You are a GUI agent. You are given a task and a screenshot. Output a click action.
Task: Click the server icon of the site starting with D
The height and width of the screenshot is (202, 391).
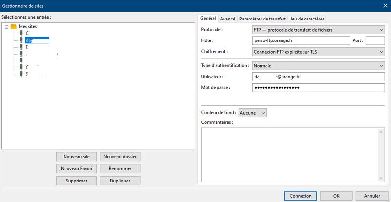21,47
